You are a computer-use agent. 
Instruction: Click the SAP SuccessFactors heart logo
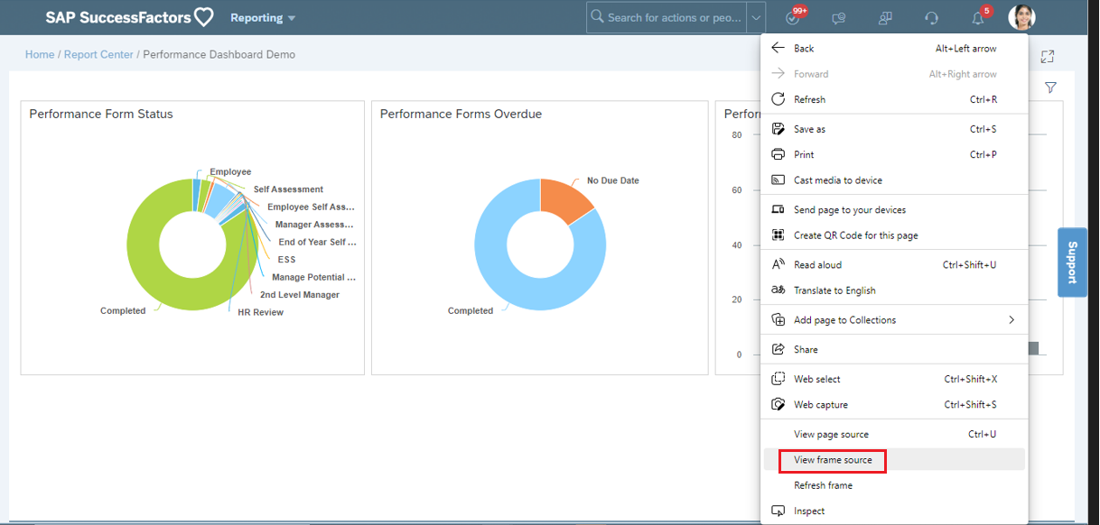point(129,17)
